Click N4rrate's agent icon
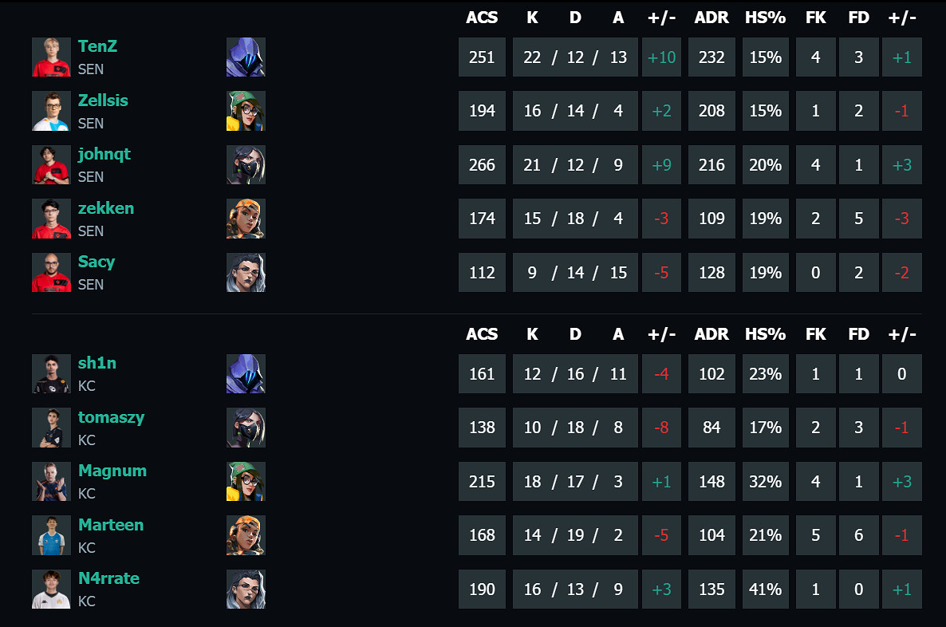 pos(246,590)
